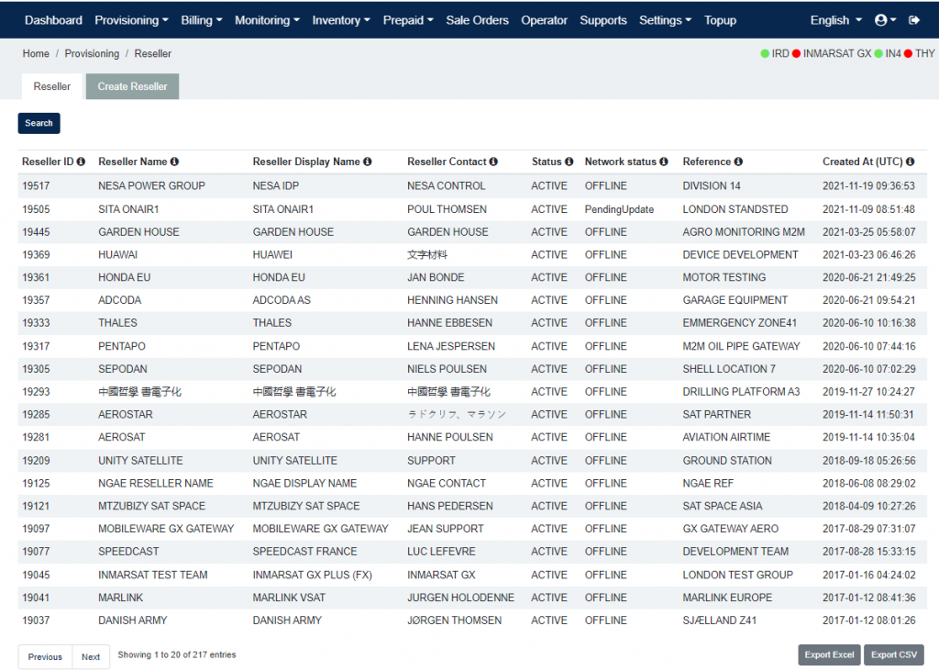The image size is (939, 671).
Task: Click the PendingUpdate network status cell
Action: [619, 209]
